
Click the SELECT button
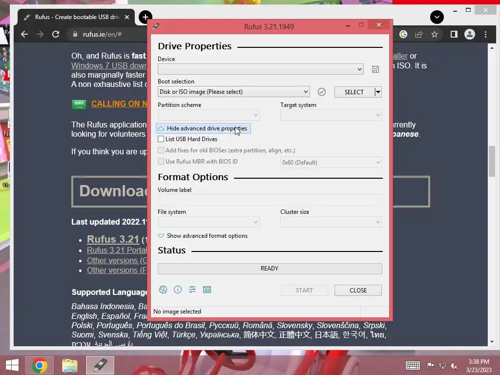click(x=354, y=92)
